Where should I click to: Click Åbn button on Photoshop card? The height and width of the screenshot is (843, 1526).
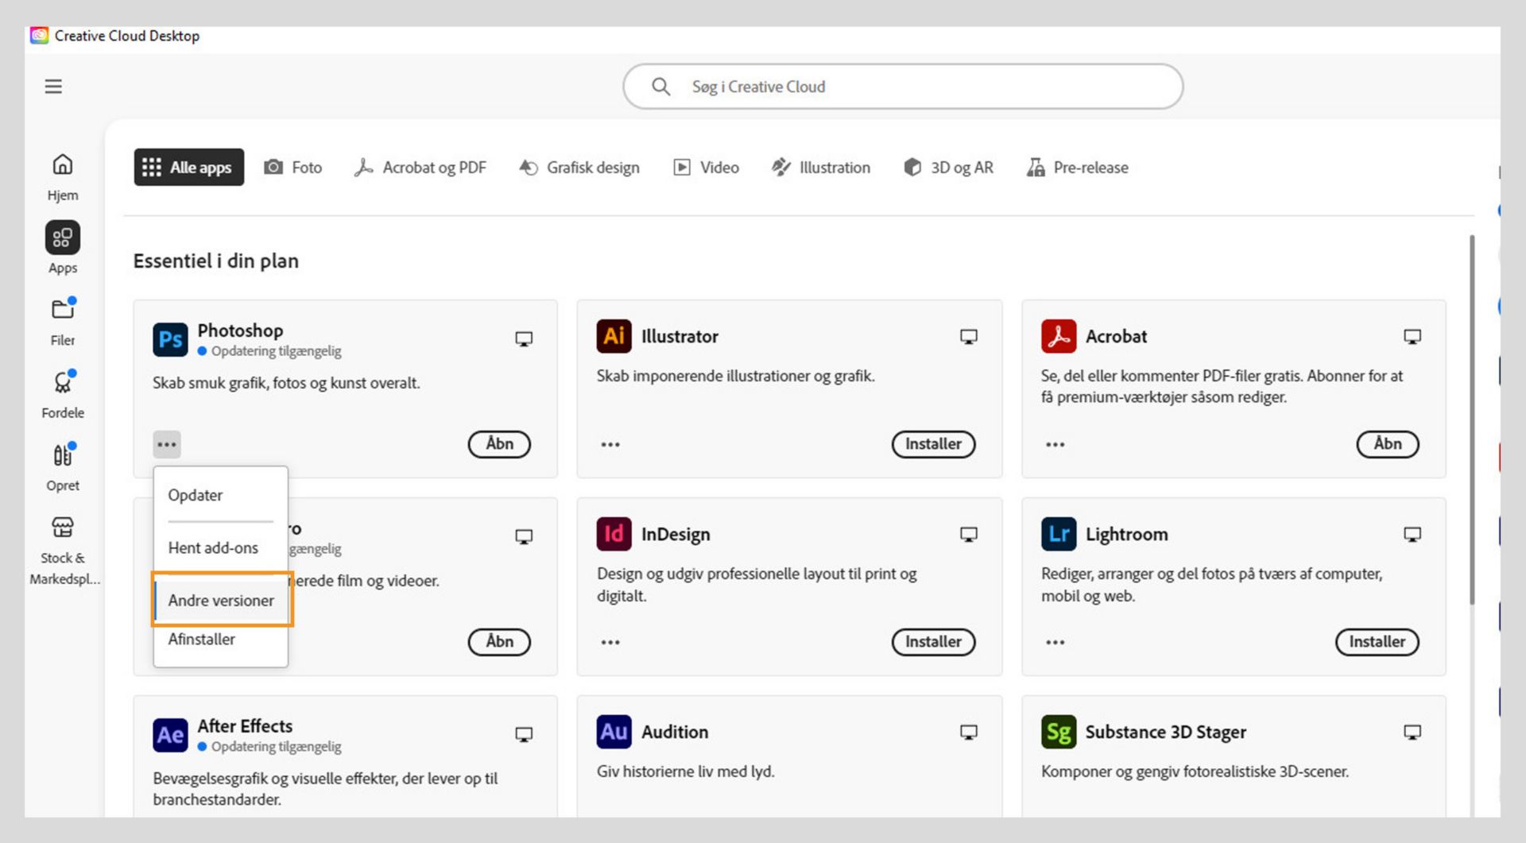click(499, 444)
